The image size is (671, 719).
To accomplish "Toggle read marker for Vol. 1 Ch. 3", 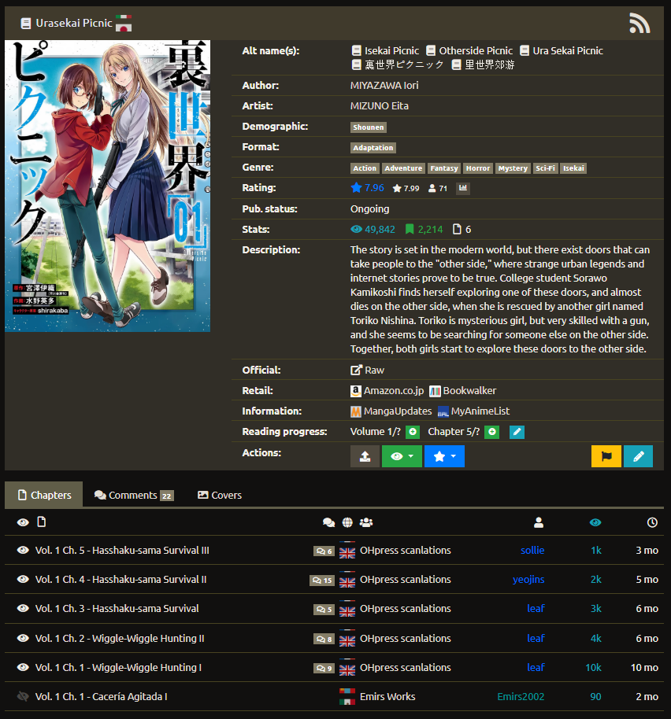I will tap(23, 609).
